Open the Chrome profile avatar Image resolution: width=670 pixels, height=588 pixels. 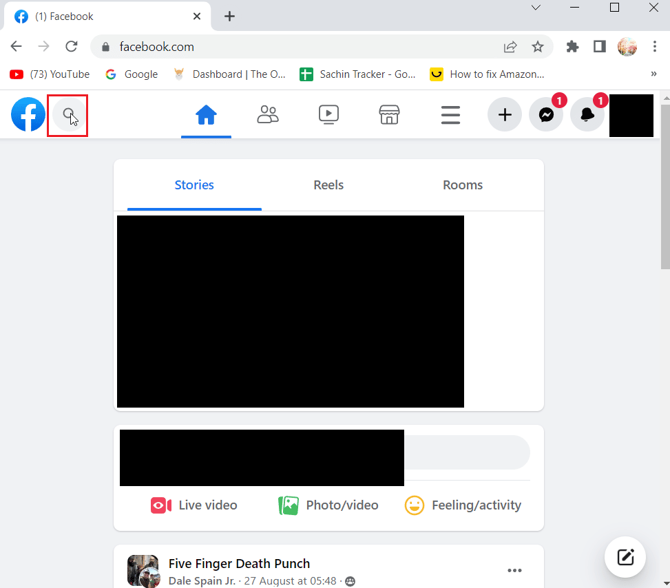tap(627, 46)
